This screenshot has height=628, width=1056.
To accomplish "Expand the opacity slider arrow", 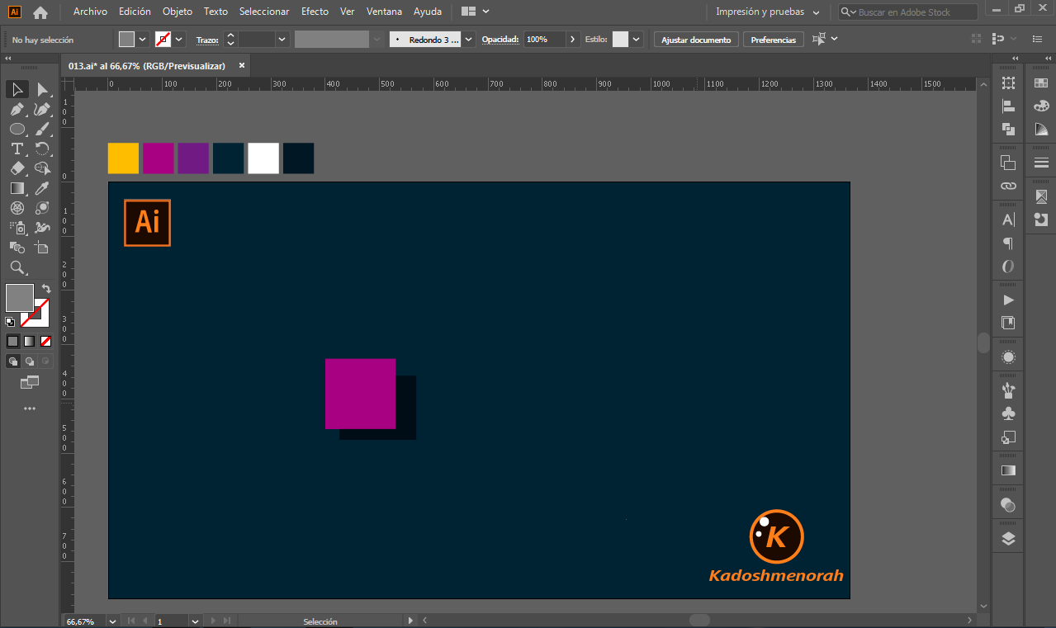I will tap(573, 40).
